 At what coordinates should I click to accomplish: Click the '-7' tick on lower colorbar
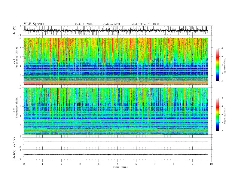221,131
